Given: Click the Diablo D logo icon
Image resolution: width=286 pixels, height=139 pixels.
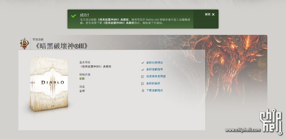Looking at the screenshot, I should (x=24, y=44).
